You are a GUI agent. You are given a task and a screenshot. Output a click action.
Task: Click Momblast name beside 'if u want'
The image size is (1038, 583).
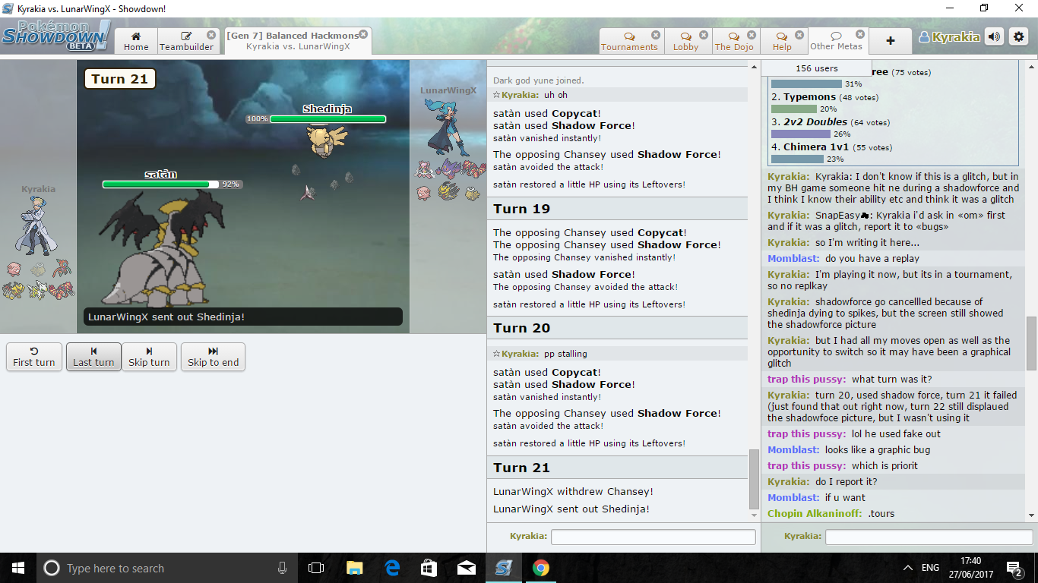(x=793, y=498)
